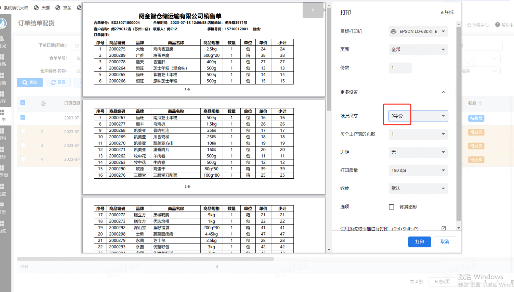Click the 订货日期 column header

[x=72, y=103]
